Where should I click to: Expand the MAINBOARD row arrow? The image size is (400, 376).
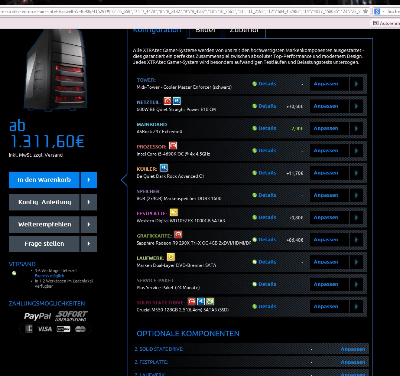tap(357, 128)
